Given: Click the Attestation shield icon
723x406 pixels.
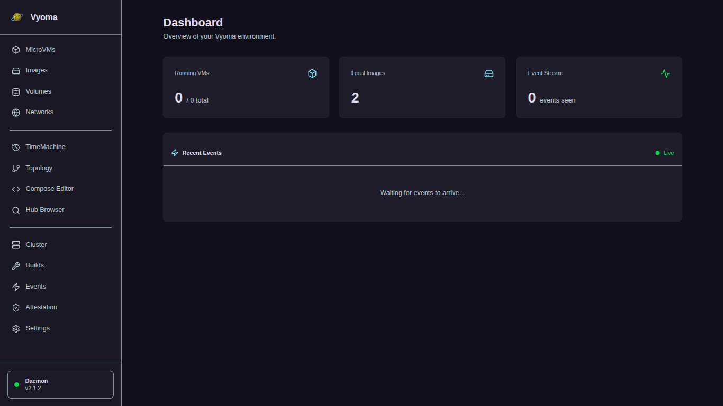Looking at the screenshot, I should click(x=16, y=307).
